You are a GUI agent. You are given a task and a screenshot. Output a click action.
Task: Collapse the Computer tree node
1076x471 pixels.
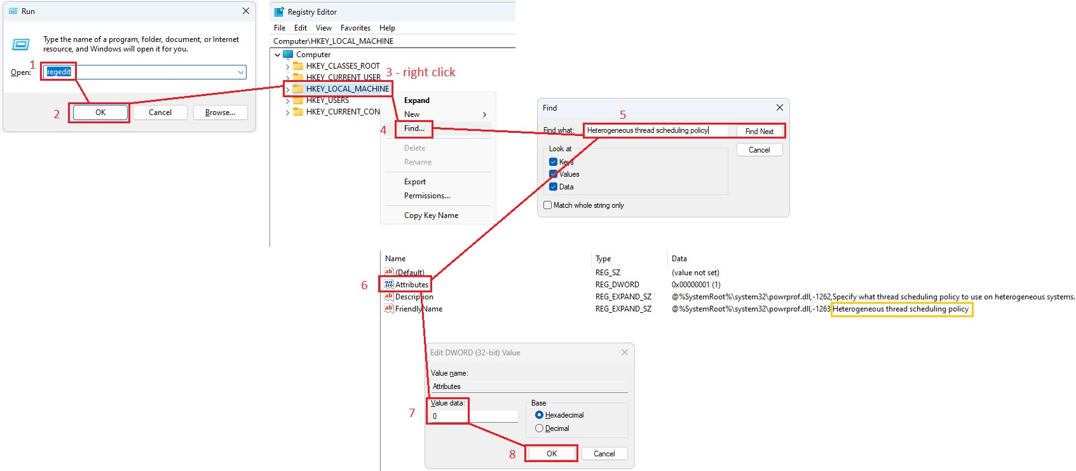point(278,55)
